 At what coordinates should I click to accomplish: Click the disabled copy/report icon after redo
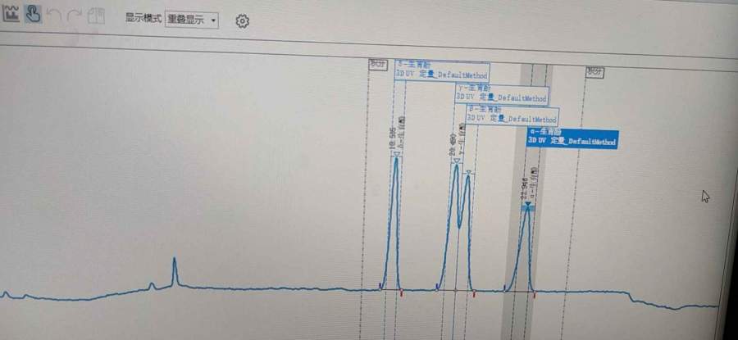tap(96, 16)
